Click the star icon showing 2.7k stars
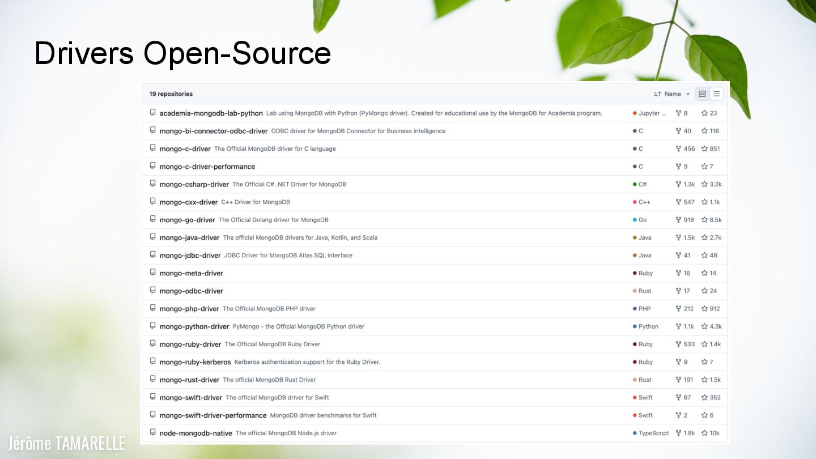Image resolution: width=816 pixels, height=459 pixels. coord(704,238)
